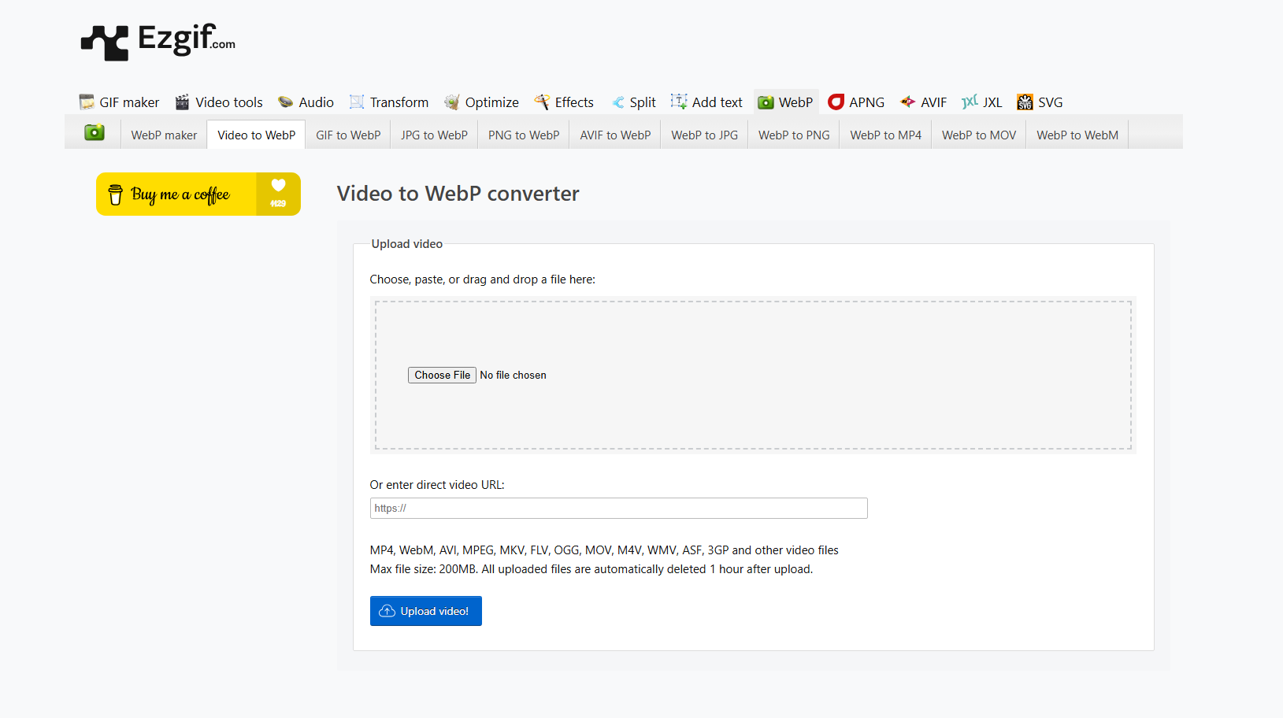Open the AVIF tools icon
This screenshot has width=1283, height=718.
point(908,102)
